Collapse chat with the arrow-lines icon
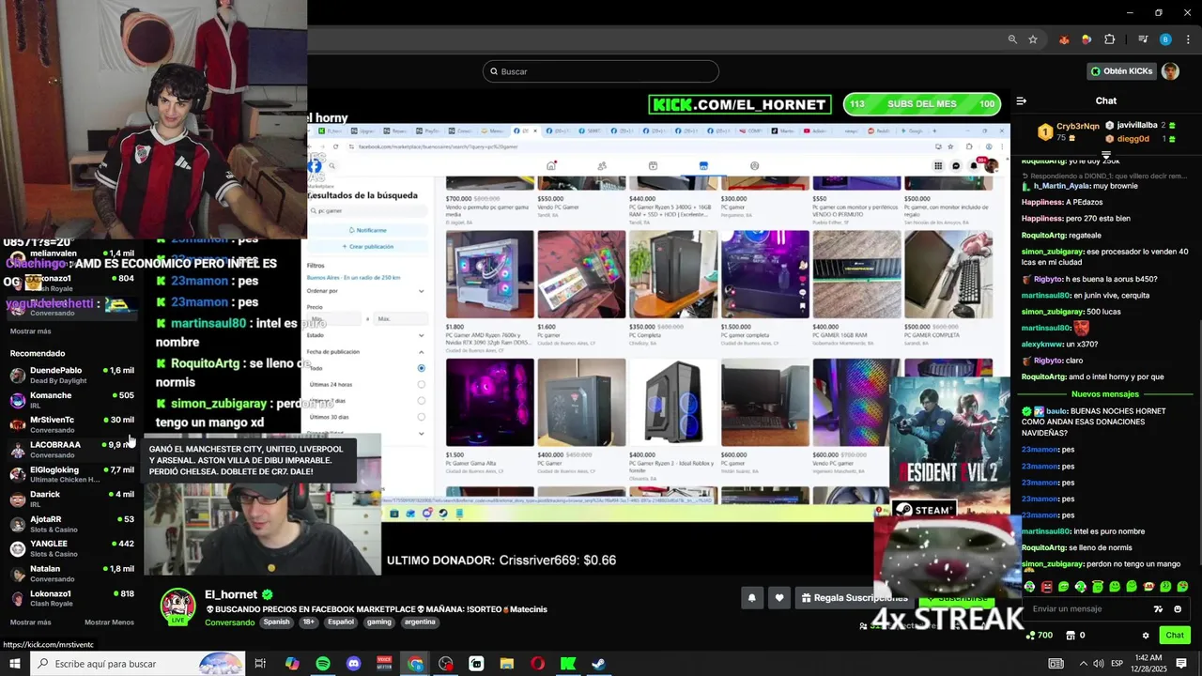The height and width of the screenshot is (676, 1202). tap(1022, 100)
